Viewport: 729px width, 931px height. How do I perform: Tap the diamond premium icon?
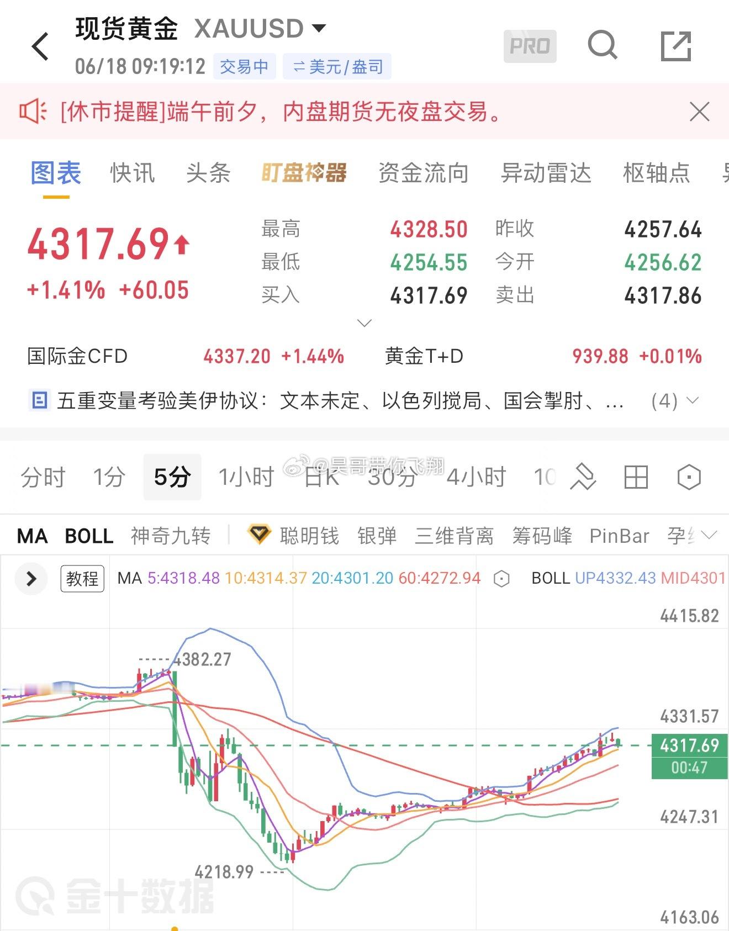tap(258, 535)
